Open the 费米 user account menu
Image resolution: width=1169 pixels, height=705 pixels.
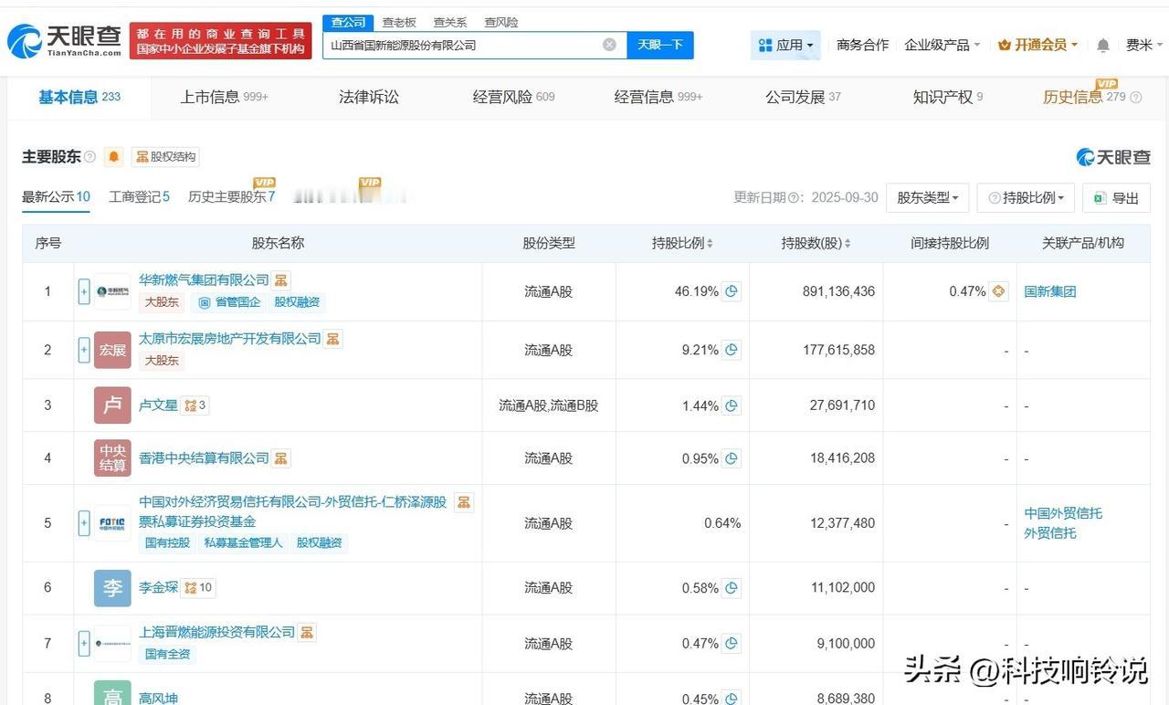point(1144,45)
